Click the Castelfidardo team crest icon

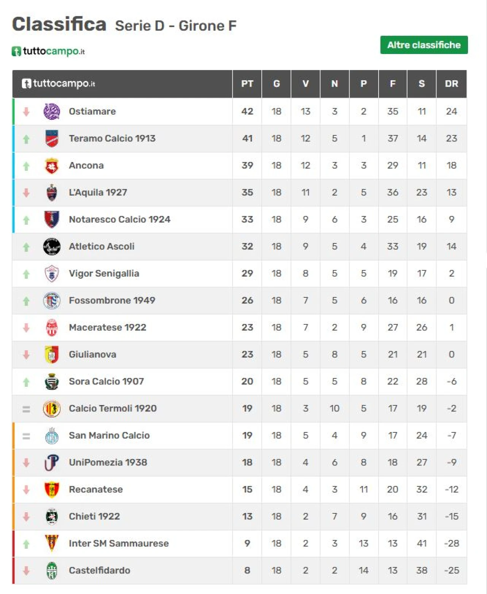[x=52, y=570]
